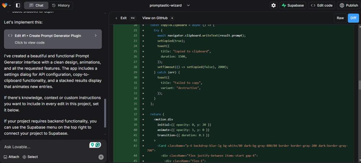Click the Lovable heart logo icon
This screenshot has height=163, width=361.
[x=4, y=5]
